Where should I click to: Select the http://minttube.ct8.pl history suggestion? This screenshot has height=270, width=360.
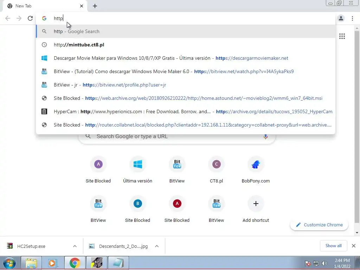pos(186,45)
